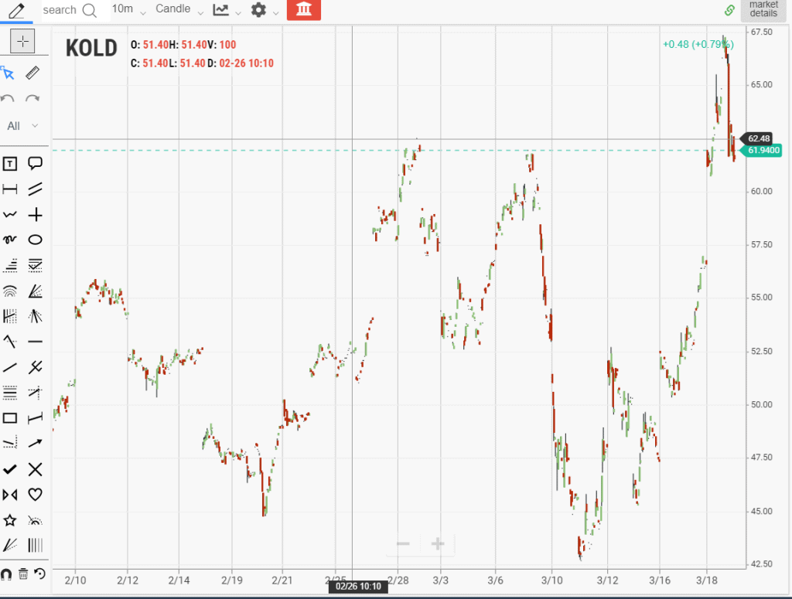Open the market details panel
This screenshot has height=599, width=792.
click(x=763, y=9)
